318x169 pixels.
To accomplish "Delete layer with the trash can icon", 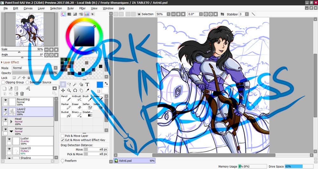I will tap(22, 93).
